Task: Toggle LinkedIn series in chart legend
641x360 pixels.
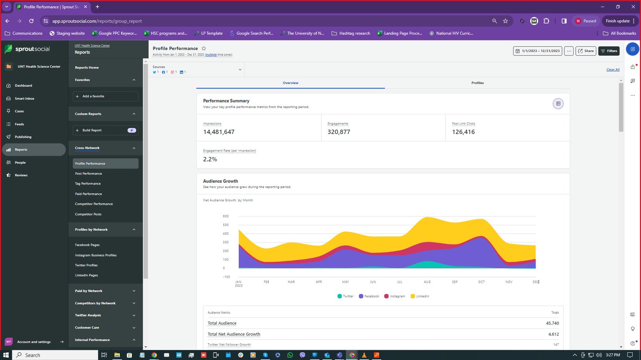Action: 420,296
